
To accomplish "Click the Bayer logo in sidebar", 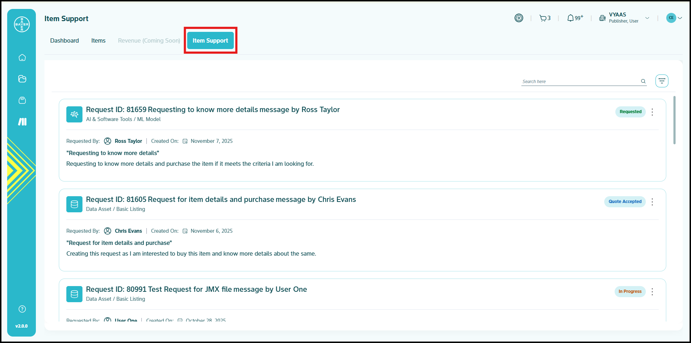I will coord(22,24).
